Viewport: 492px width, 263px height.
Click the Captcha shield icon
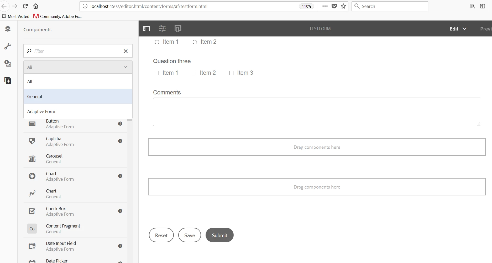[32, 141]
